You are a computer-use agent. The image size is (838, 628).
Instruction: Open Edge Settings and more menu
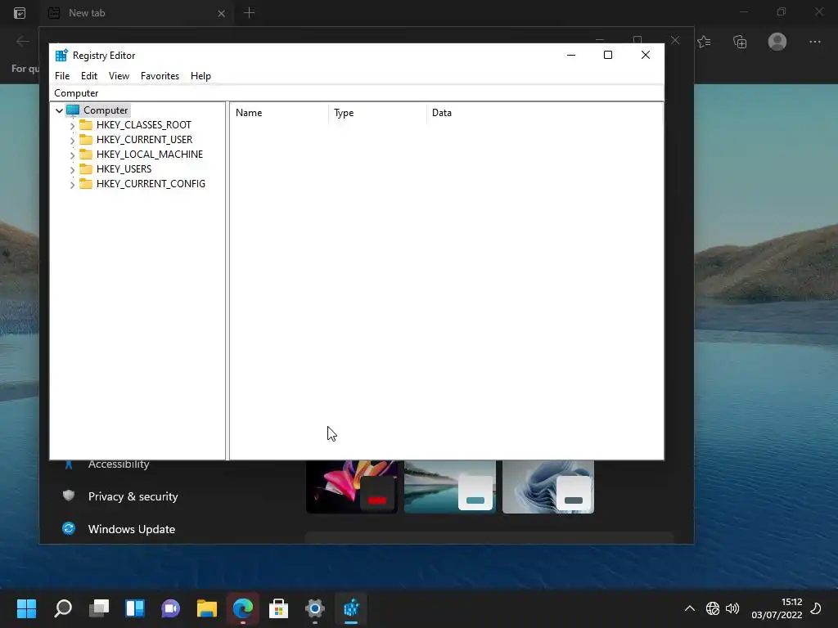pos(814,42)
